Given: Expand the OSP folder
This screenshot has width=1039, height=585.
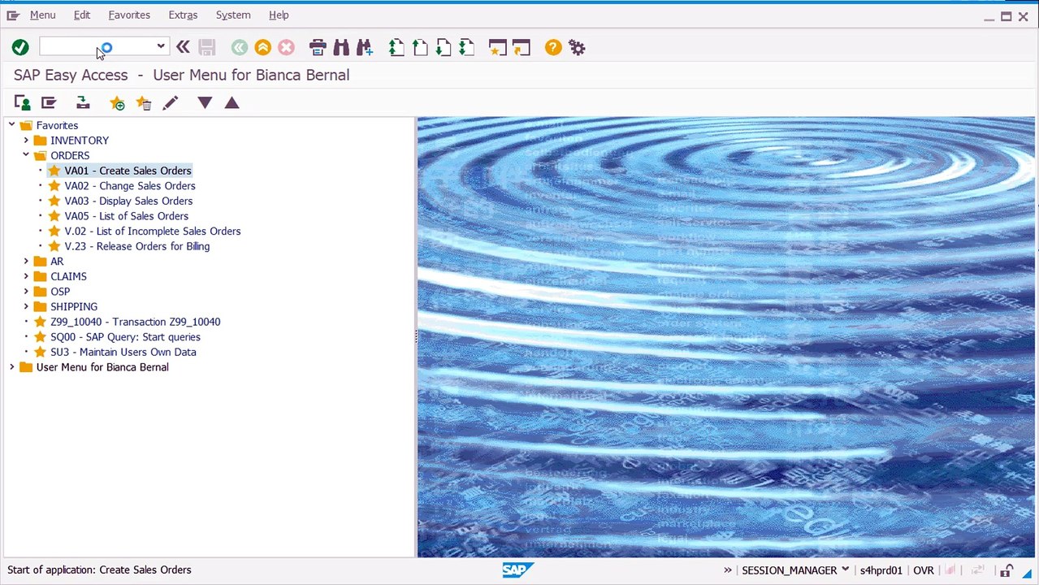Looking at the screenshot, I should click(26, 292).
